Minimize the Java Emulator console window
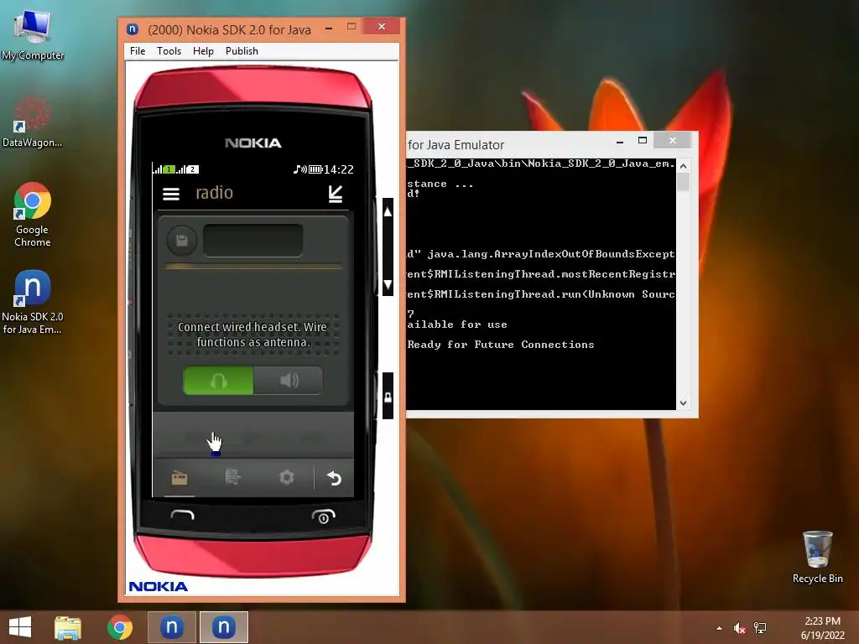This screenshot has width=859, height=644. pyautogui.click(x=620, y=141)
